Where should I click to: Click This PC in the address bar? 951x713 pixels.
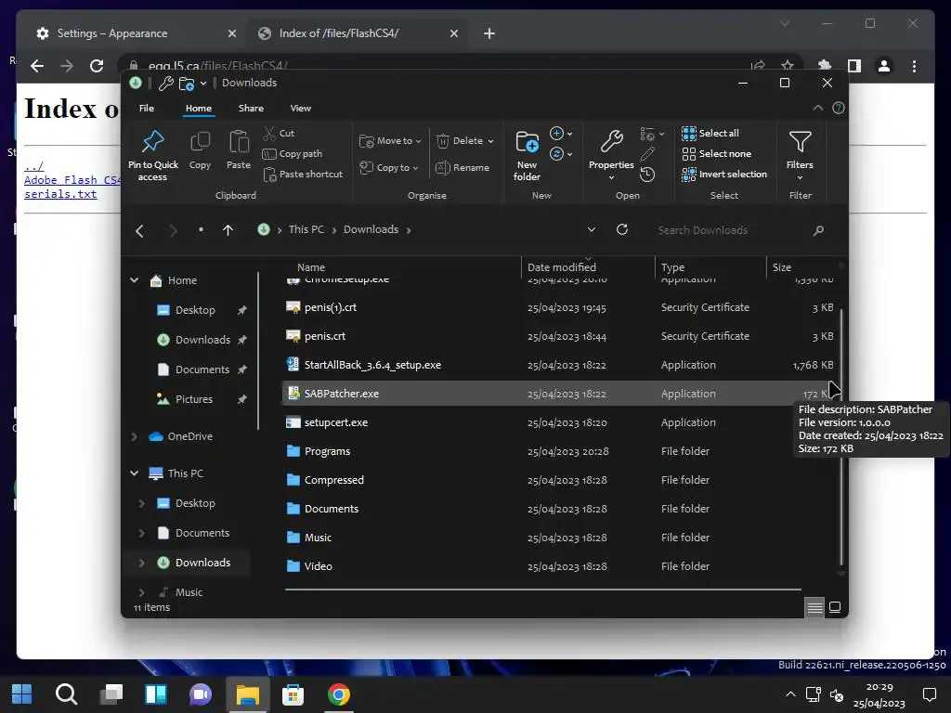pos(306,229)
